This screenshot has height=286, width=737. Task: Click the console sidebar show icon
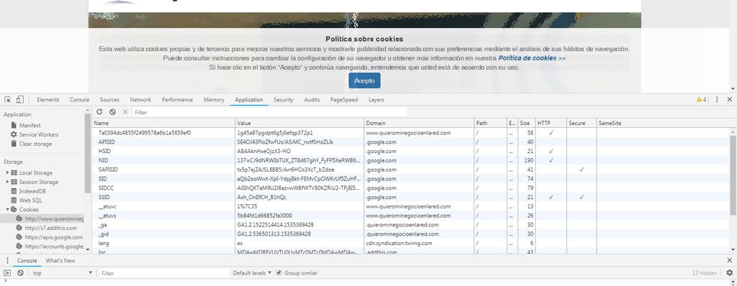(7, 273)
